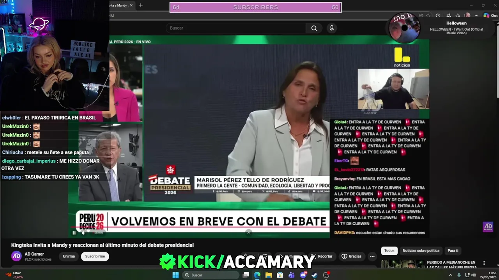The image size is (499, 280).
Task: Click the YouTube search magnifier button
Action: tap(314, 28)
